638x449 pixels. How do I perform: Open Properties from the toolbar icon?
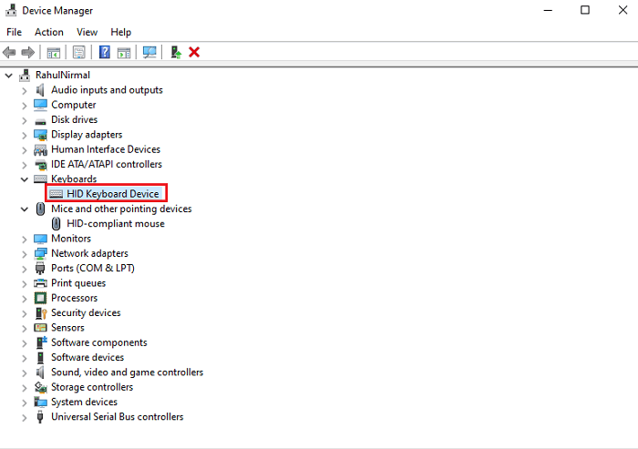pos(79,53)
